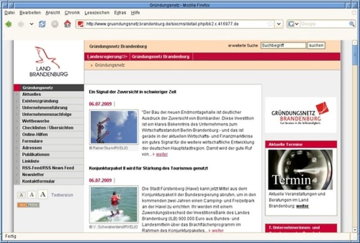Click the site favicon in the address bar
The image size is (360, 243).
[x=81, y=24]
